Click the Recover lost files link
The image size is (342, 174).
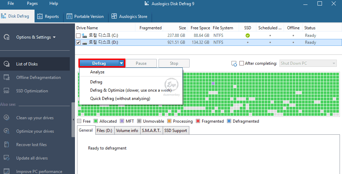[x=31, y=145]
